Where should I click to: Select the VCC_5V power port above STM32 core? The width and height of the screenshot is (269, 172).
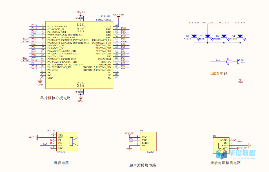point(81,12)
